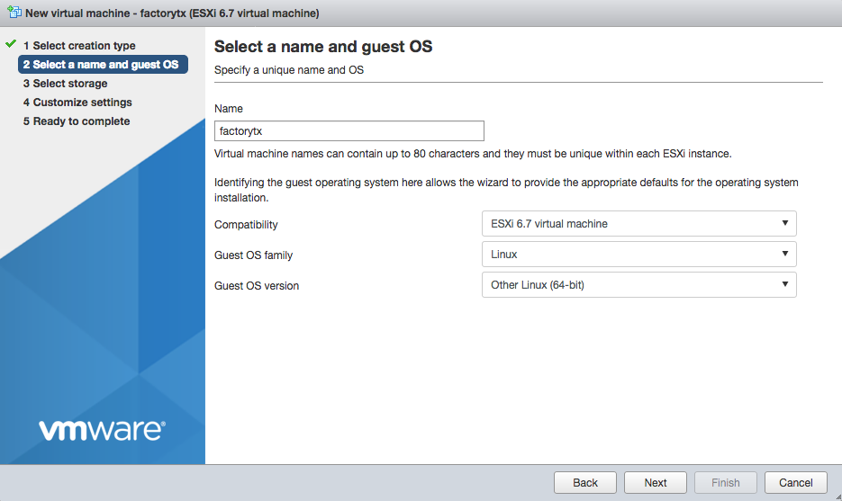Click the VMware logo in the sidebar
The width and height of the screenshot is (842, 501).
pos(102,430)
